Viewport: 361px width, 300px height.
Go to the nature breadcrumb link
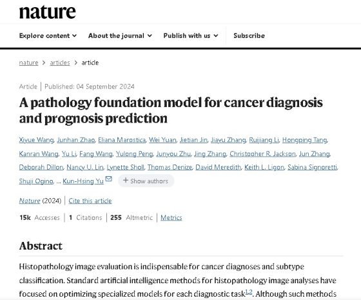[28, 63]
